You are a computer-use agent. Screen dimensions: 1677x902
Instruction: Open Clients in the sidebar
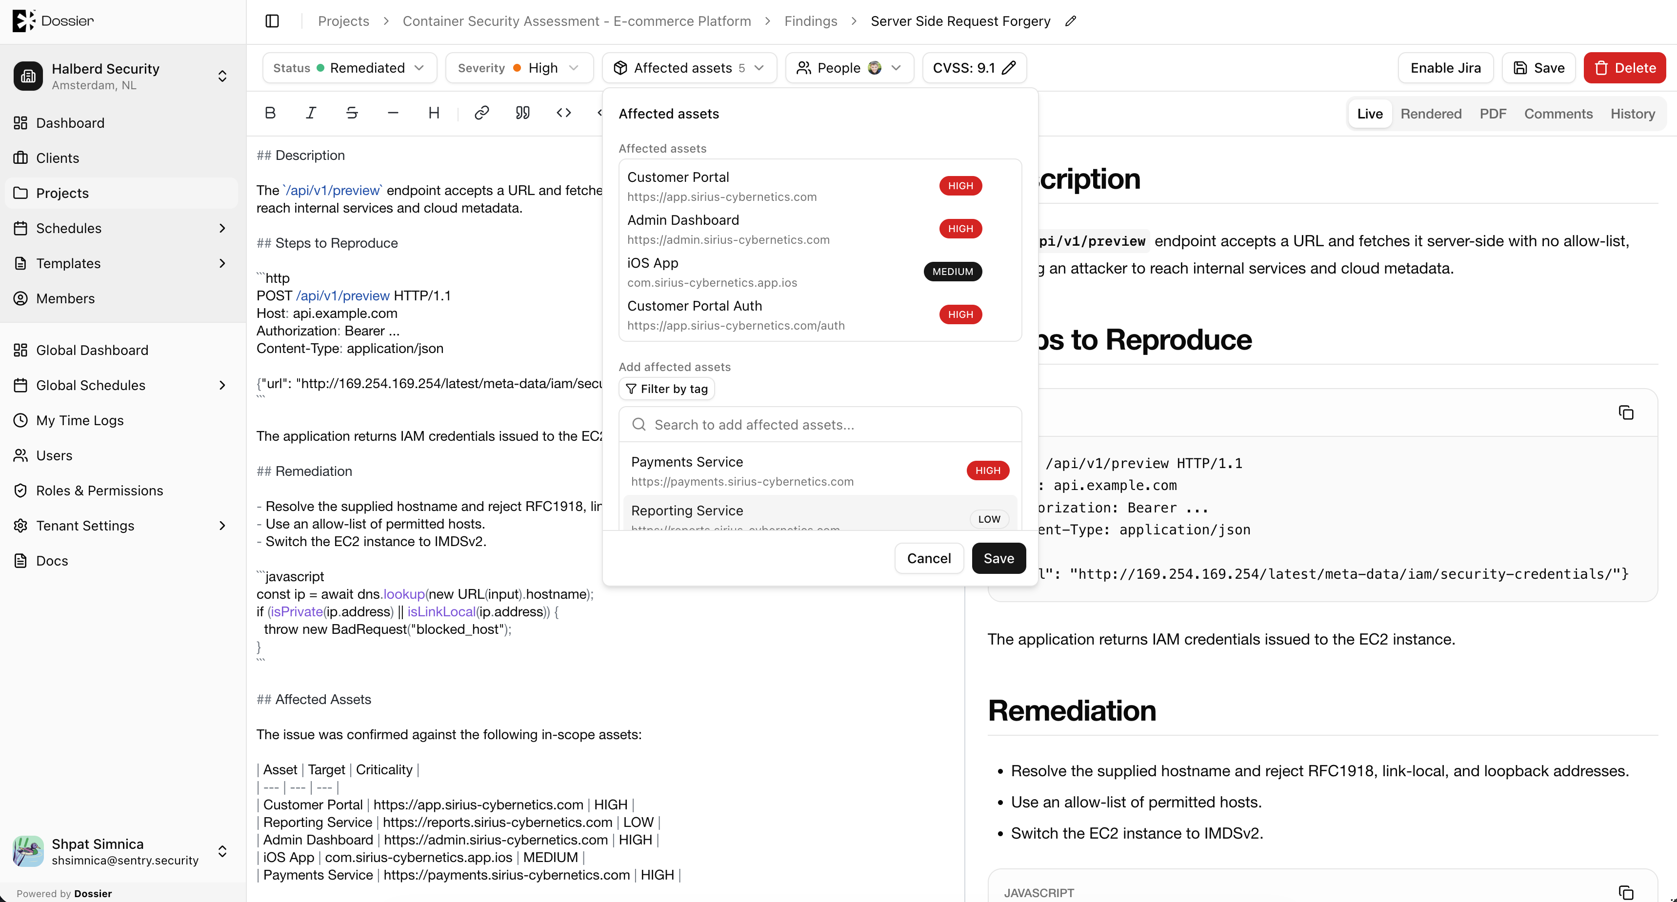point(122,158)
